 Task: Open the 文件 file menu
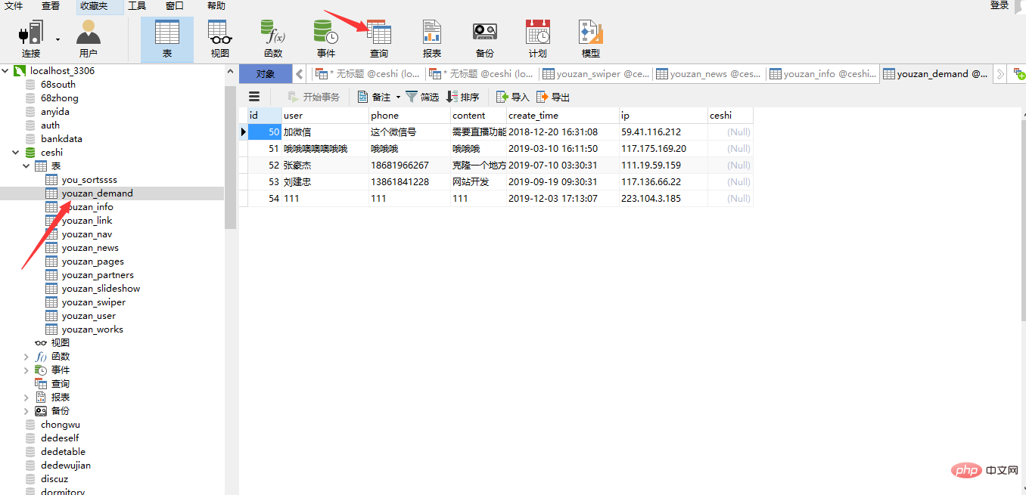tap(14, 6)
